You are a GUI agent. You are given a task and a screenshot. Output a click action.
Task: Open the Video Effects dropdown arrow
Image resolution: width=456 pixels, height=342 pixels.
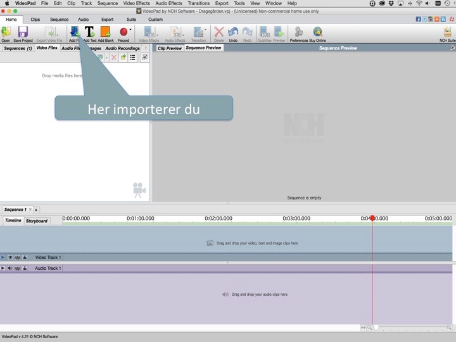pos(157,35)
